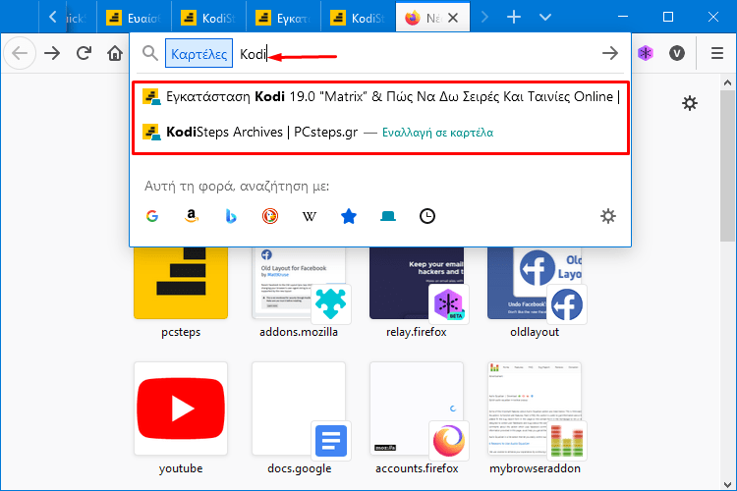Screen dimensions: 737x491
Task: Open the Firefox Relay extension icon
Action: 646,53
